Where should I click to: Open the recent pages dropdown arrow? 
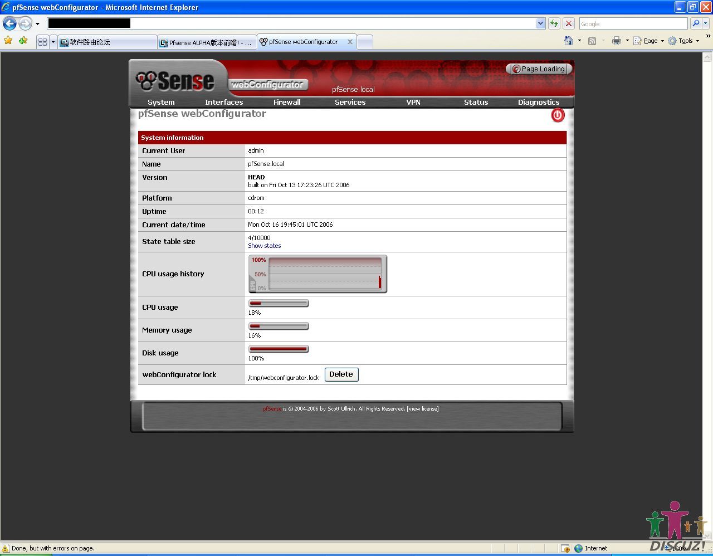tap(37, 24)
